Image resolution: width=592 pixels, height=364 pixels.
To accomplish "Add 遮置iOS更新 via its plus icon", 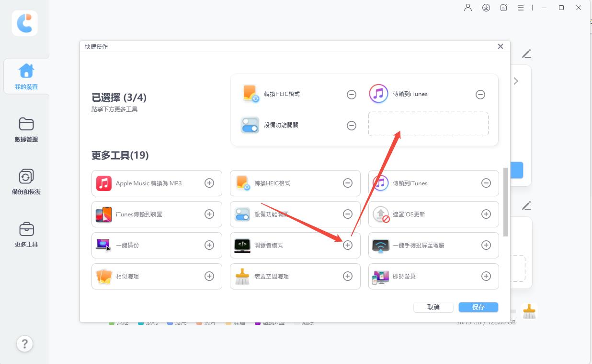I will pos(486,214).
